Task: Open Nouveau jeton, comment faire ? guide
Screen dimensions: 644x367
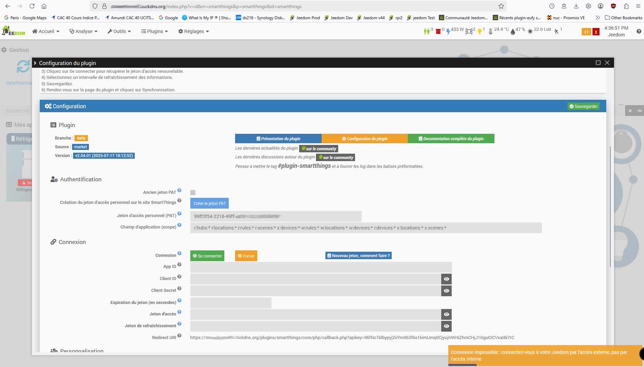Action: (x=358, y=255)
